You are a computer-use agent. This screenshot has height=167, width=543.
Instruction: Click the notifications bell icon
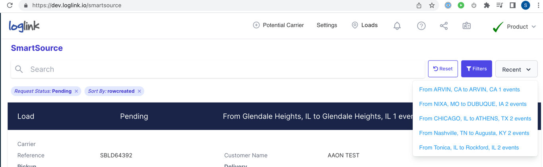(x=397, y=26)
